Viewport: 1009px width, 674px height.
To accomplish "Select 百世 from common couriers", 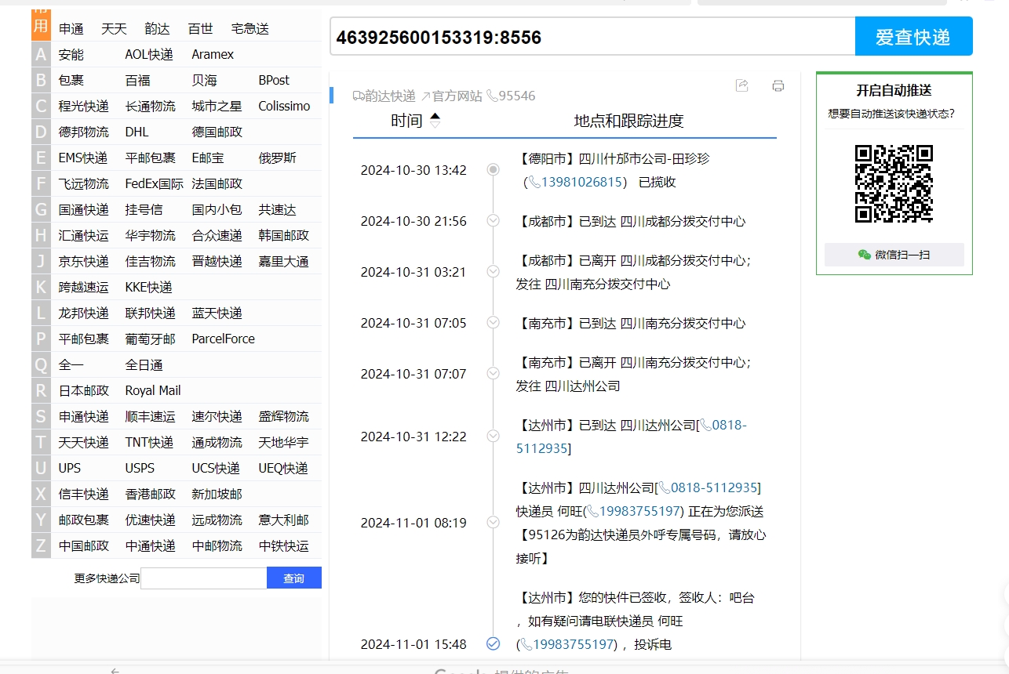I will coord(200,28).
